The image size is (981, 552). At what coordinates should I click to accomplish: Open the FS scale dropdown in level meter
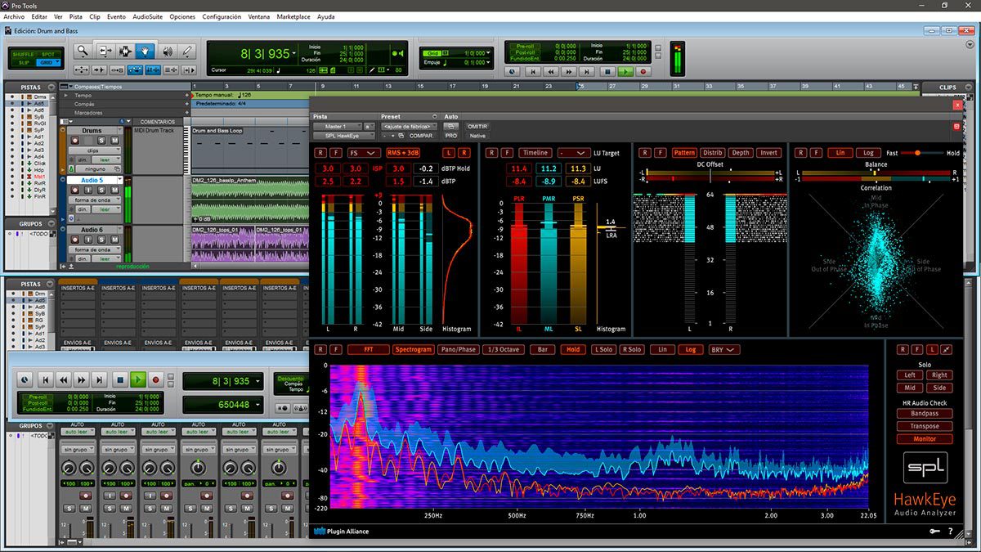363,153
